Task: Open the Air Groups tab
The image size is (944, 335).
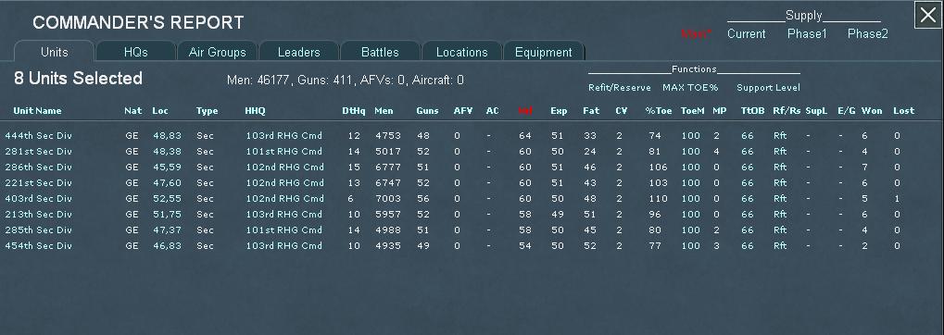Action: (x=218, y=52)
